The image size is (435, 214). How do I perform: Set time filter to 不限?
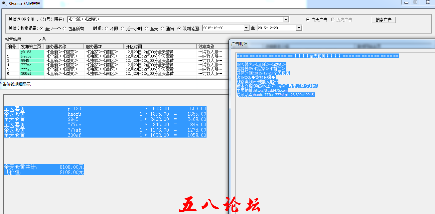(x=106, y=28)
